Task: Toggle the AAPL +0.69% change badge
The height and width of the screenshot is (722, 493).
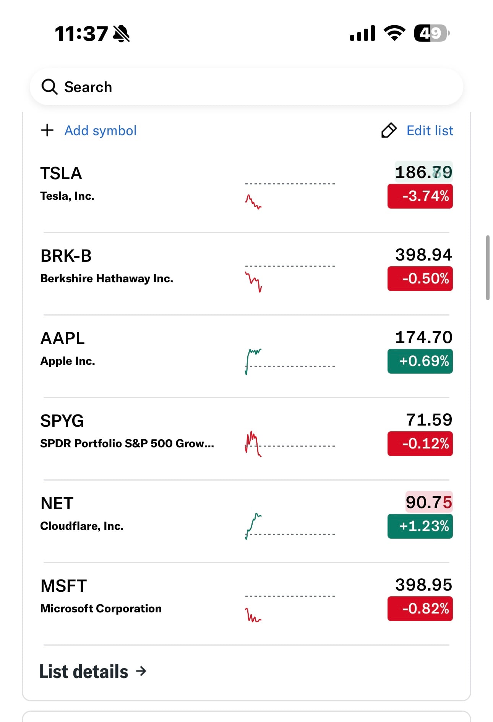Action: coord(420,361)
